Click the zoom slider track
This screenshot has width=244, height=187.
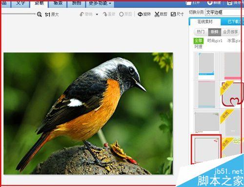pos(18,14)
